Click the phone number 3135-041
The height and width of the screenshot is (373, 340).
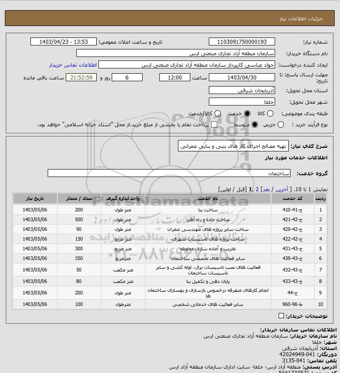[293, 361]
